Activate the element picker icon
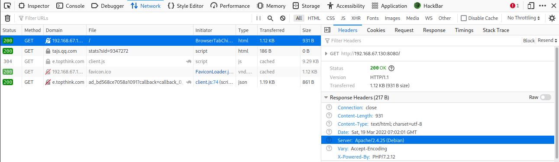 tap(7, 6)
